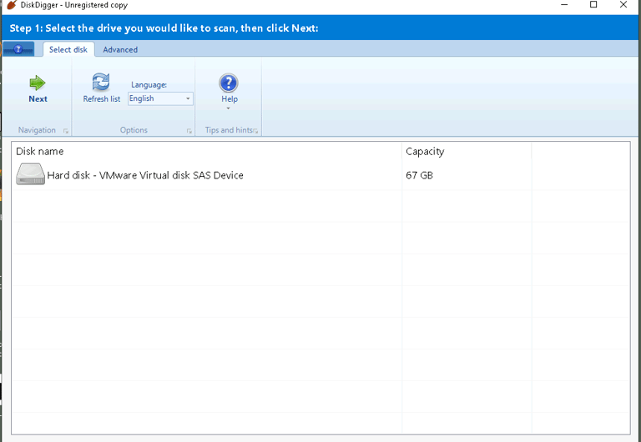Viewport: 641px width, 442px height.
Task: Close the DiskDigger window
Action: click(623, 5)
